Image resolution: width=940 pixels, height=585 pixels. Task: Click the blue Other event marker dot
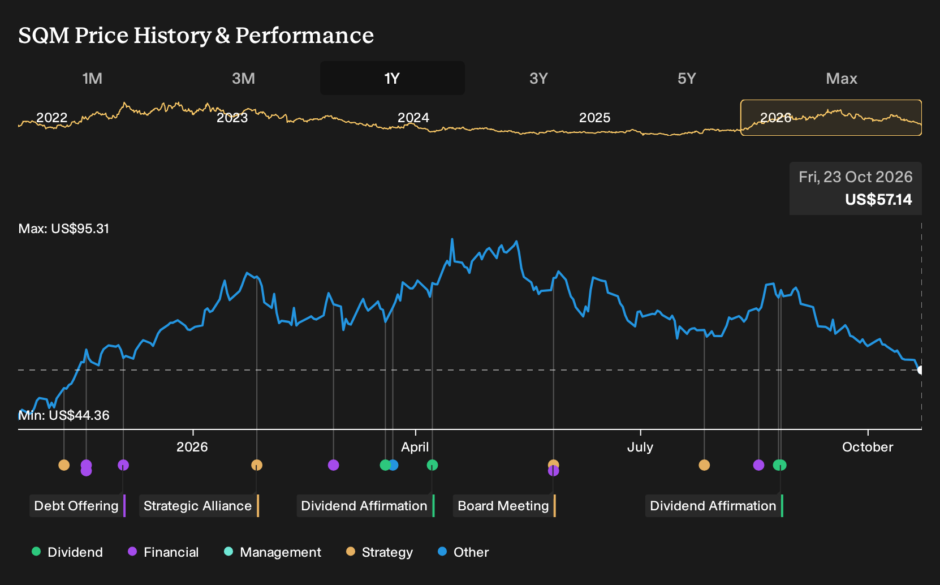[x=394, y=465]
